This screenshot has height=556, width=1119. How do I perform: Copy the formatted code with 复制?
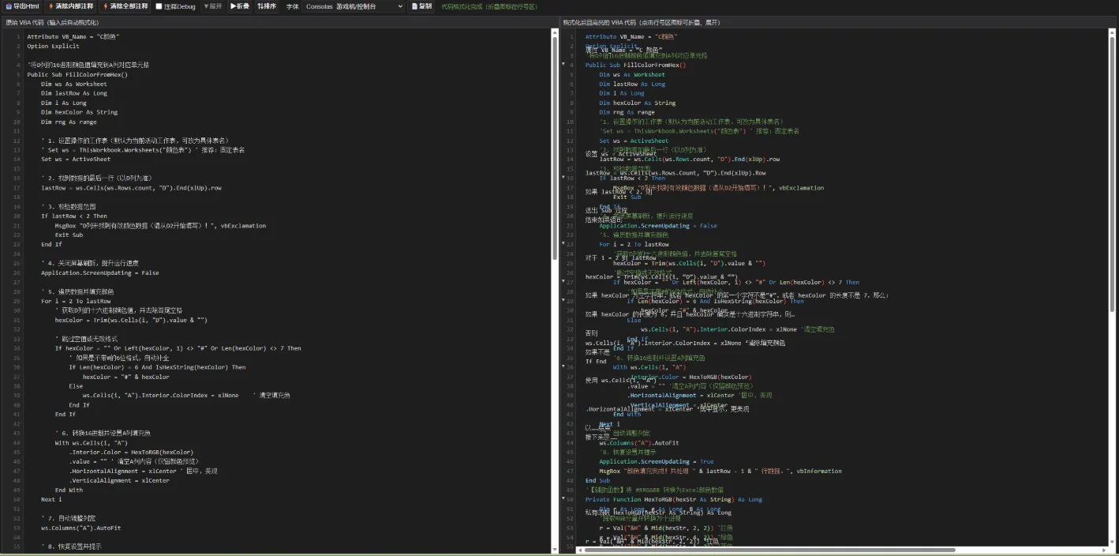(422, 6)
